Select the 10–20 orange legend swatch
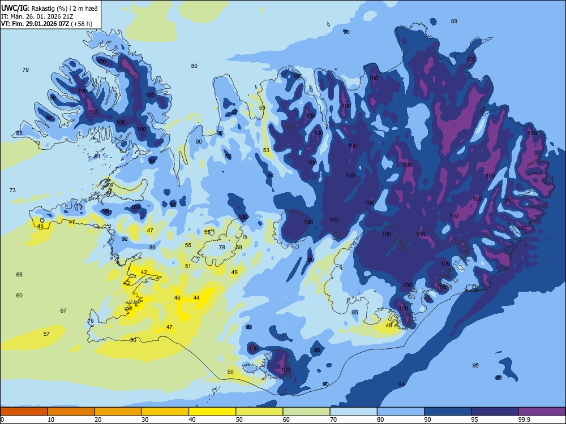This screenshot has height=424, width=566. click(x=71, y=412)
